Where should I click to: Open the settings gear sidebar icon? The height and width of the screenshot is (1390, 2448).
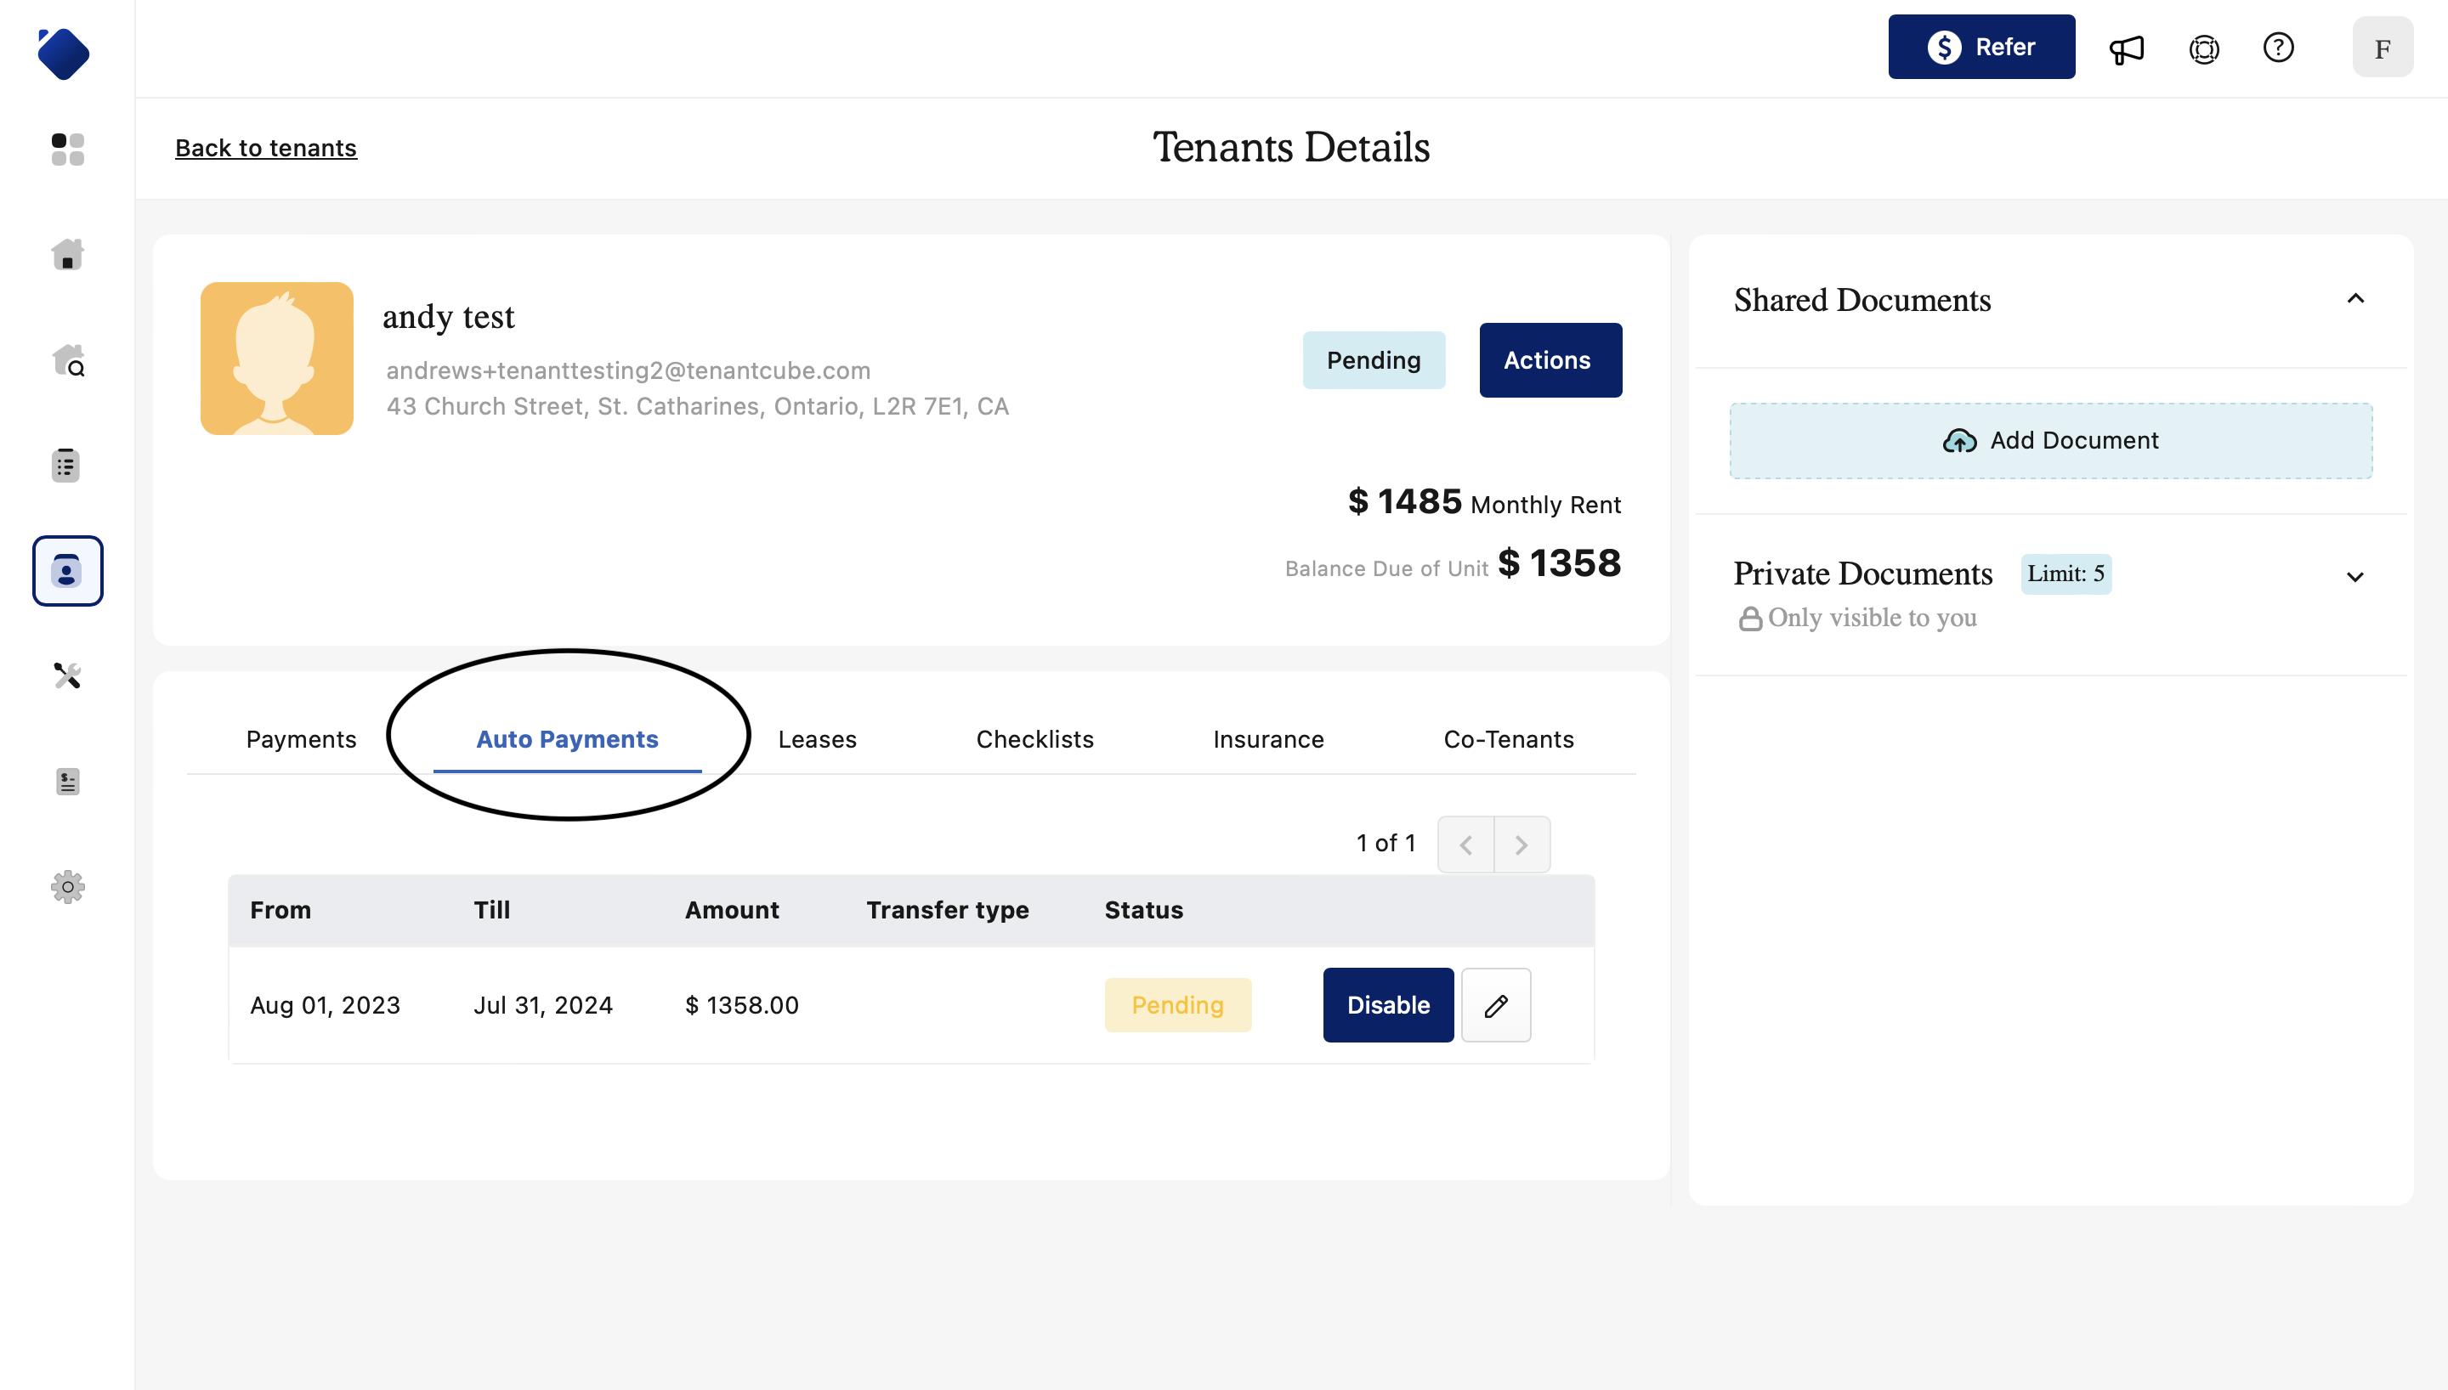click(x=67, y=887)
